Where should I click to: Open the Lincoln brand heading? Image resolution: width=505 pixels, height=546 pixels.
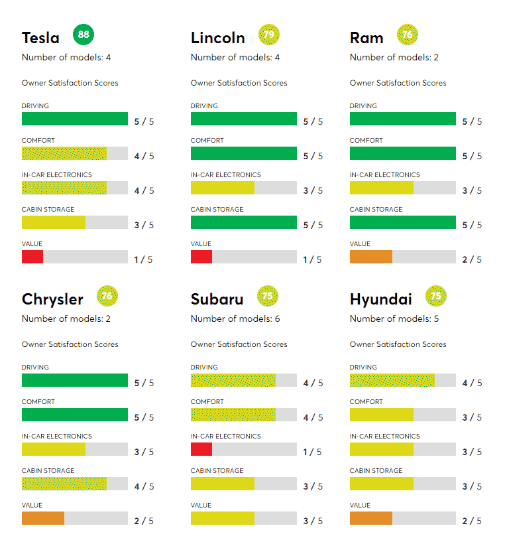(217, 38)
